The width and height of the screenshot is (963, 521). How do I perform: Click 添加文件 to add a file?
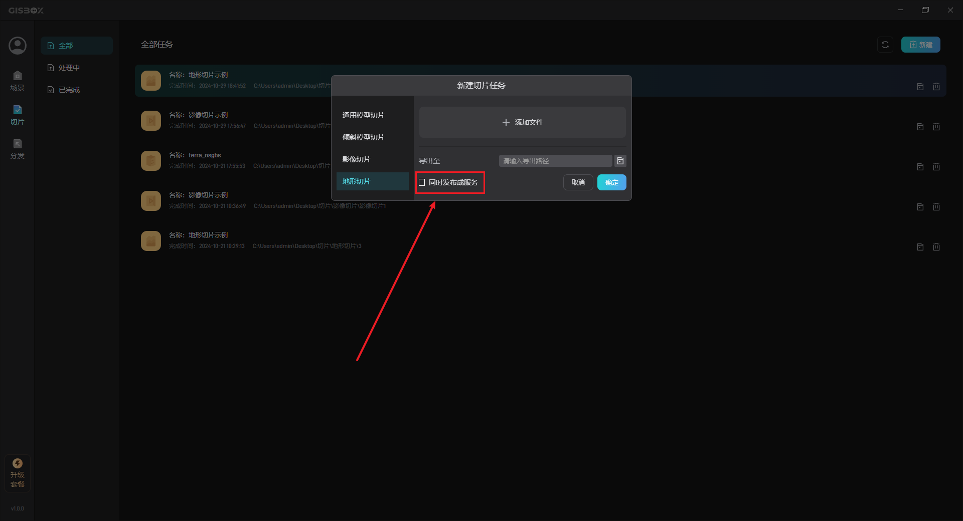523,122
